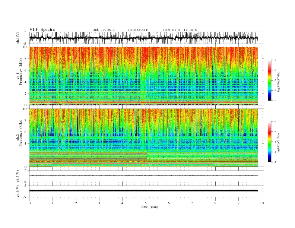Click the "8" tick on the time axis

[215, 203]
